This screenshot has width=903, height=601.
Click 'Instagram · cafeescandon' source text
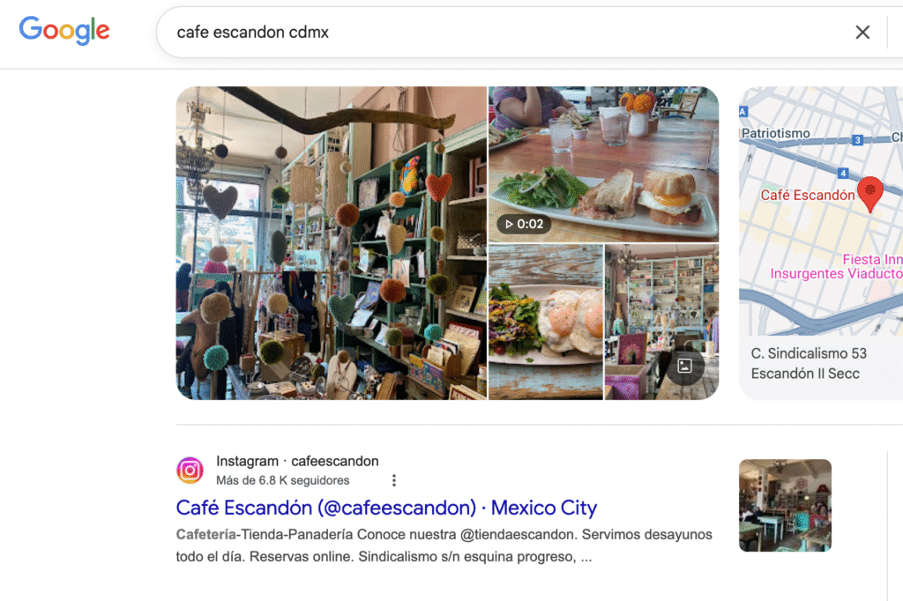297,461
